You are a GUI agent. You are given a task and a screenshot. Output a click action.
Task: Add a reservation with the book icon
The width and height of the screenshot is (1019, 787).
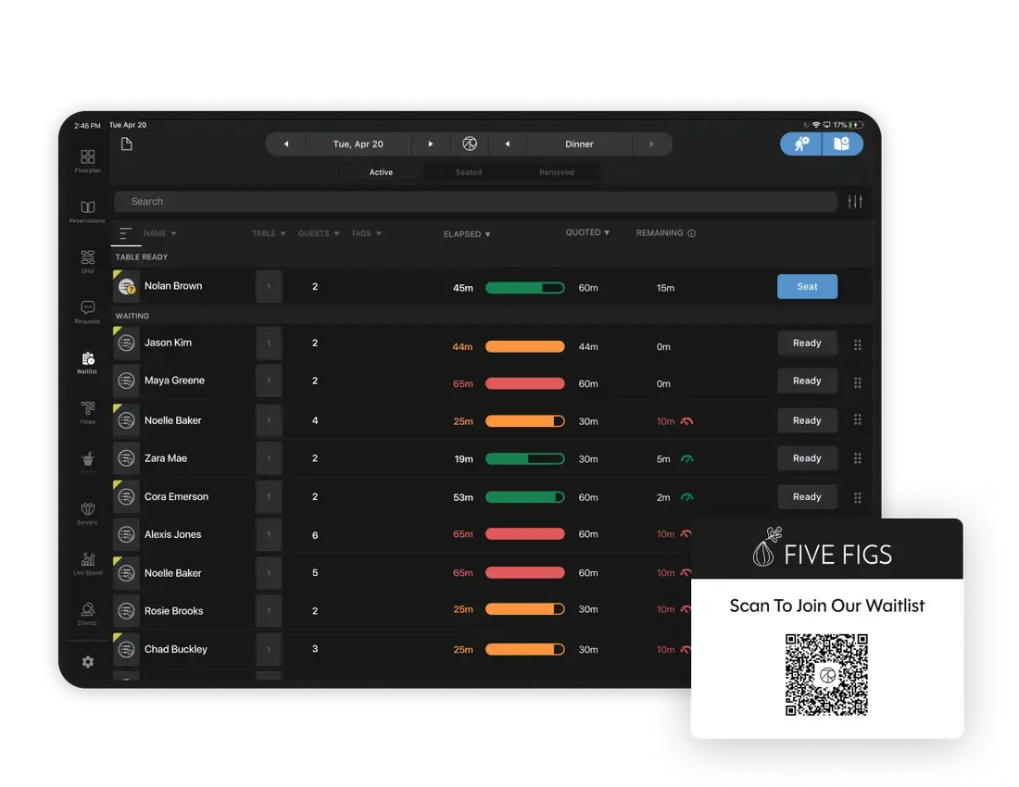842,144
